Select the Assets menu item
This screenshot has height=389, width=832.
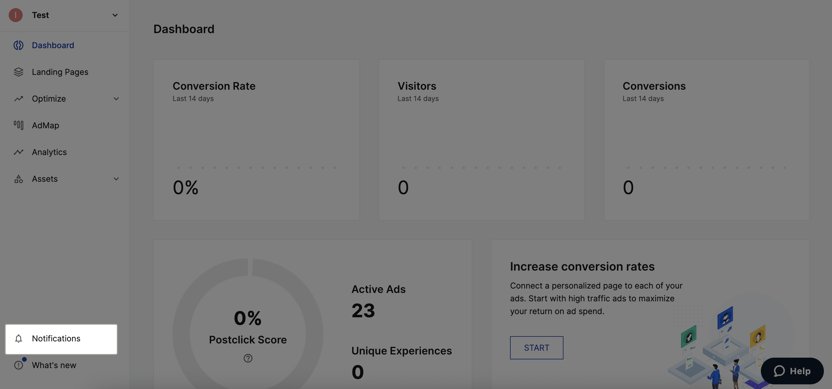coord(45,179)
